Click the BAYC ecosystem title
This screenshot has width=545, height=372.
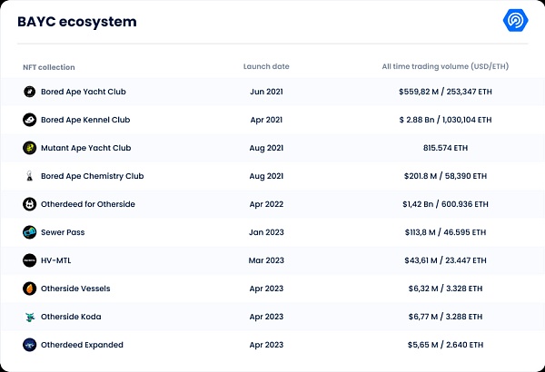(77, 21)
